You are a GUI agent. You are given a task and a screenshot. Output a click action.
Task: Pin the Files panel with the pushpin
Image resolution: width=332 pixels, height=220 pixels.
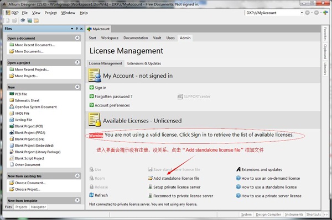pyautogui.click(x=77, y=29)
